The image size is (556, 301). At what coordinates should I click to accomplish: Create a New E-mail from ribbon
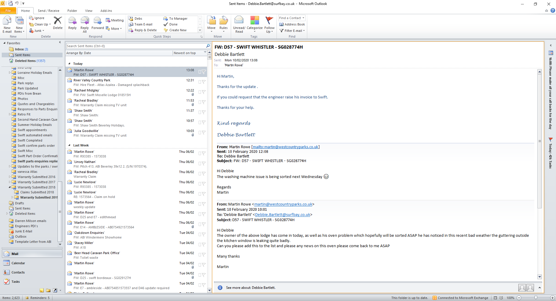tap(7, 25)
